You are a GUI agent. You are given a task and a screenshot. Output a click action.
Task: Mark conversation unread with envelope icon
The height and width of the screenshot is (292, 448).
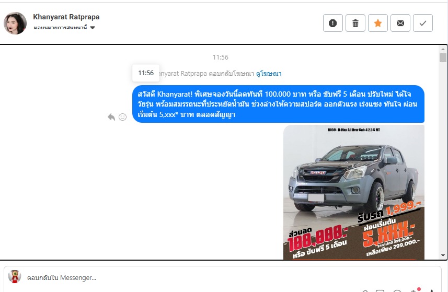pos(400,23)
